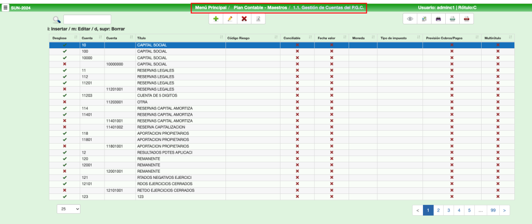Viewport: 532px width, 224px height.
Task: Click the purple printer icon
Action: (438, 19)
